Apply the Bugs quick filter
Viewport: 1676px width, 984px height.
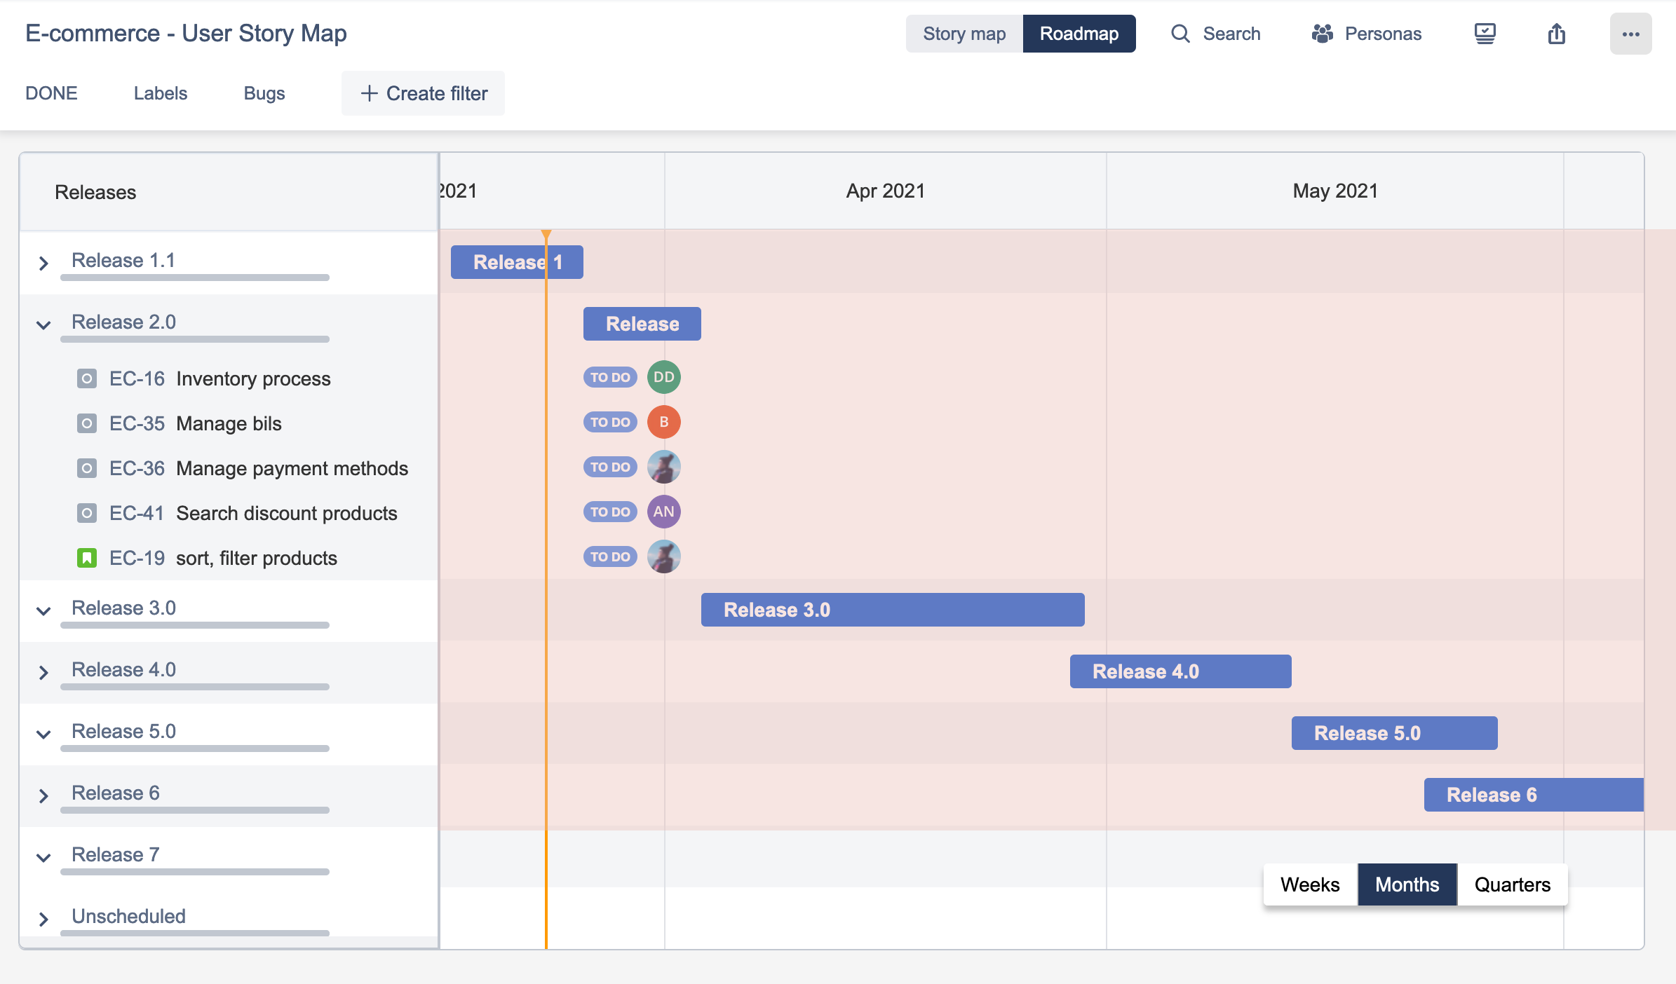click(x=264, y=93)
